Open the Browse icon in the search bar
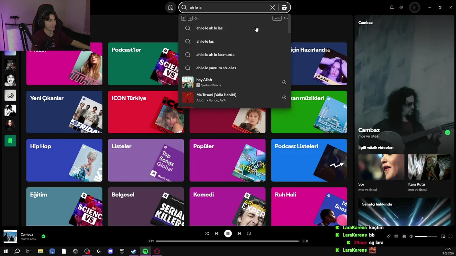 click(284, 7)
